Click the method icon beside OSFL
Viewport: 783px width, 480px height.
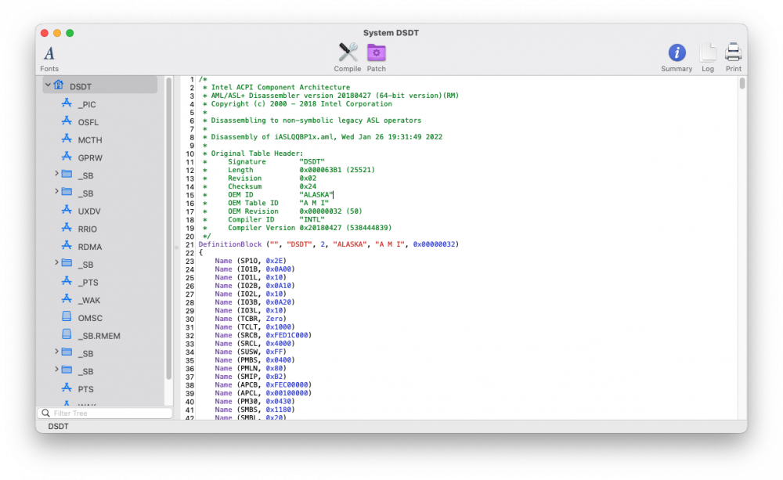(67, 121)
